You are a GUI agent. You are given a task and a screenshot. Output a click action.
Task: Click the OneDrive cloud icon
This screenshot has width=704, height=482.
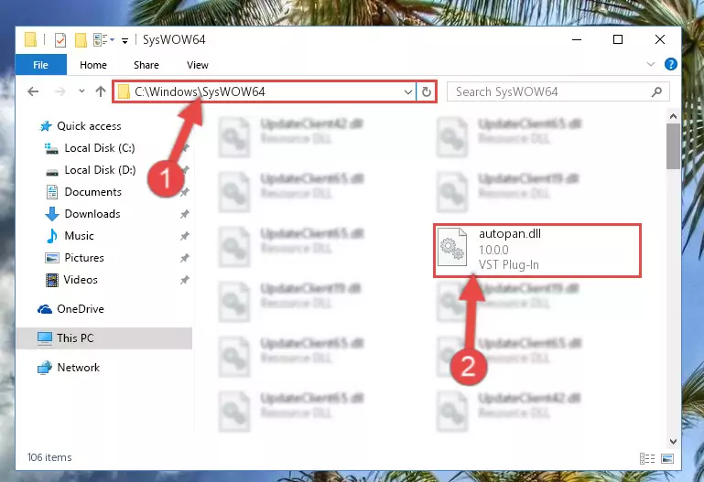point(45,309)
